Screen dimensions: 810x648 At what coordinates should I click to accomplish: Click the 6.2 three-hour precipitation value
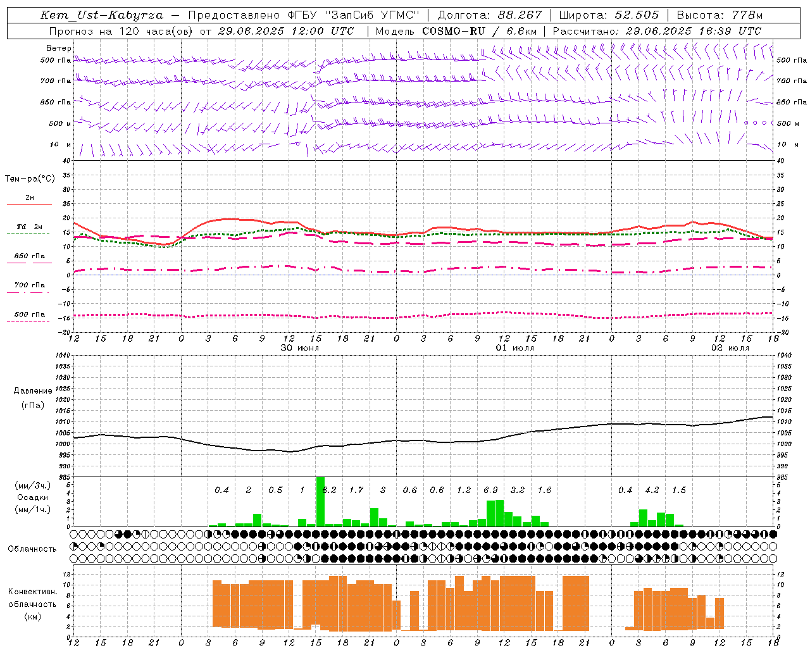(329, 490)
